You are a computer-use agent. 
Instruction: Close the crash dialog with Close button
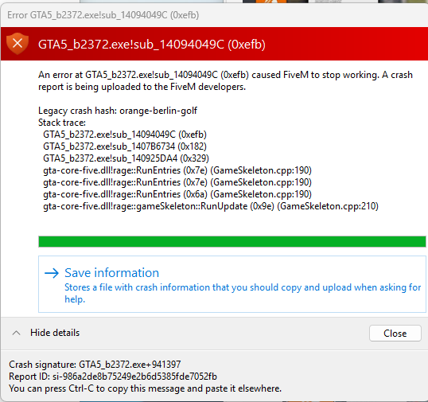(395, 334)
